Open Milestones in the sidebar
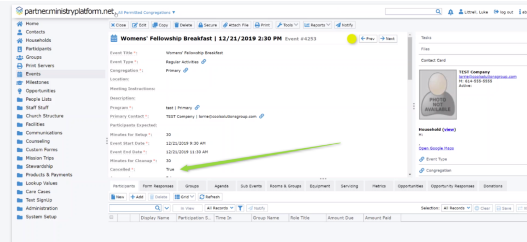The height and width of the screenshot is (242, 527). coord(37,82)
